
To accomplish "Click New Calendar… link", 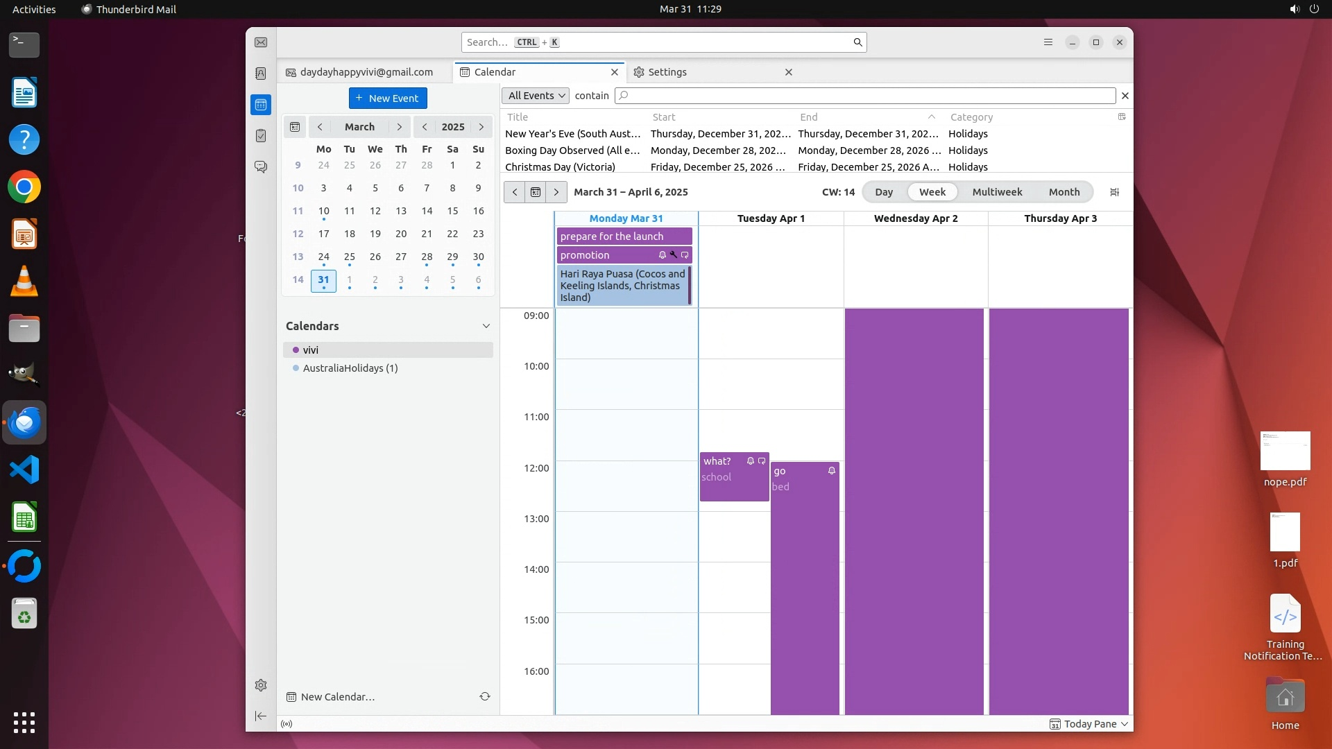I will pos(338,697).
